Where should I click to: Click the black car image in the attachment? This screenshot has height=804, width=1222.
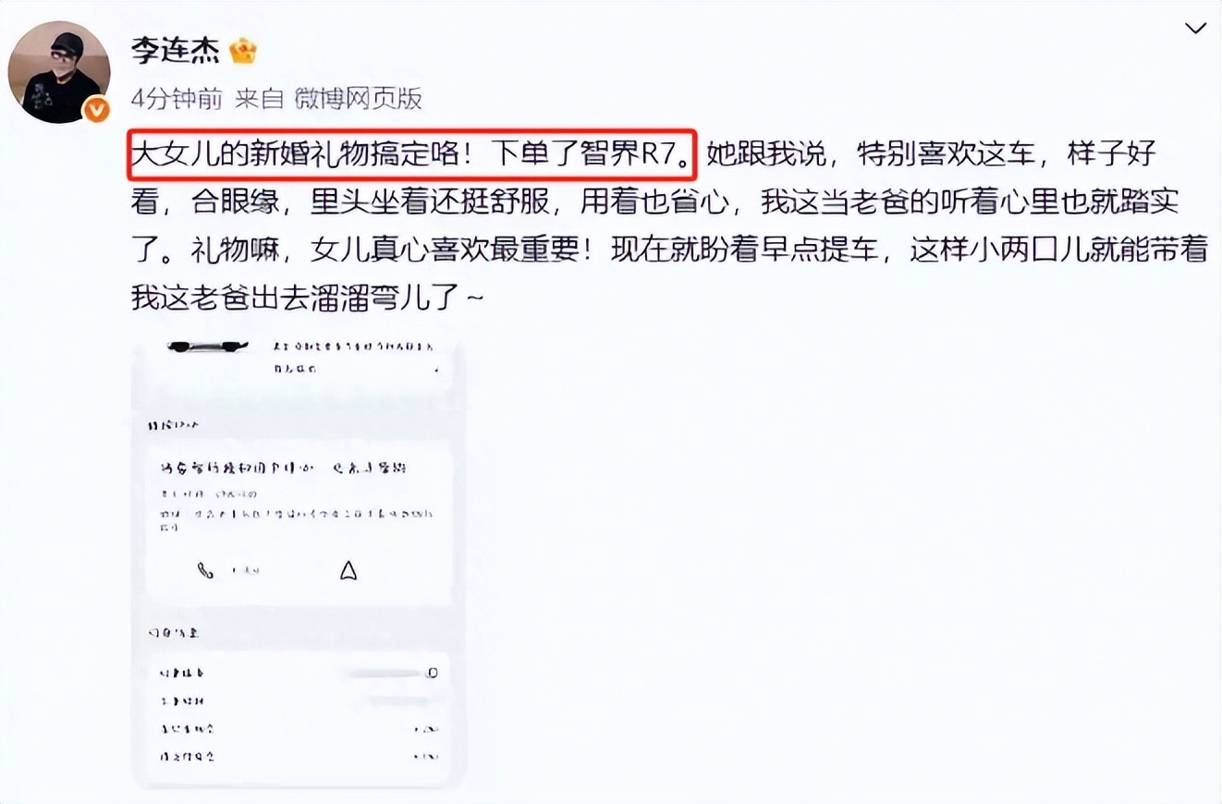[208, 347]
